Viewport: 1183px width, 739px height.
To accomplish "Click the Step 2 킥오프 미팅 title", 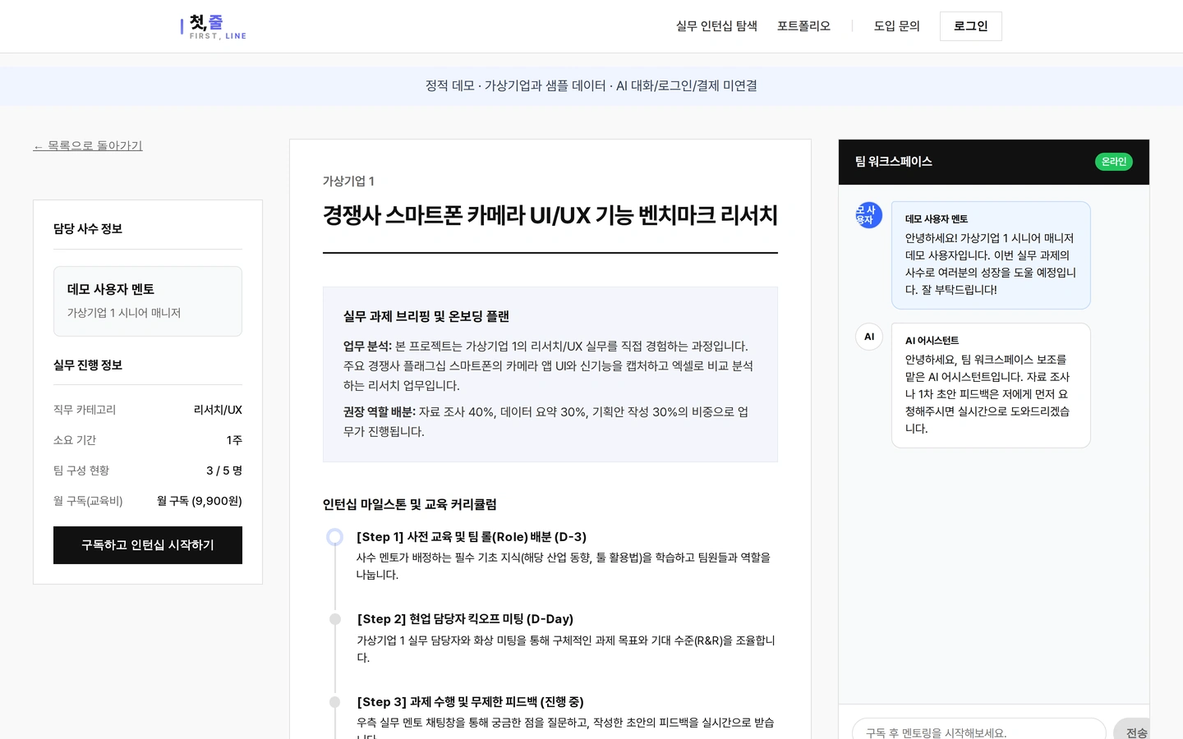I will point(465,619).
